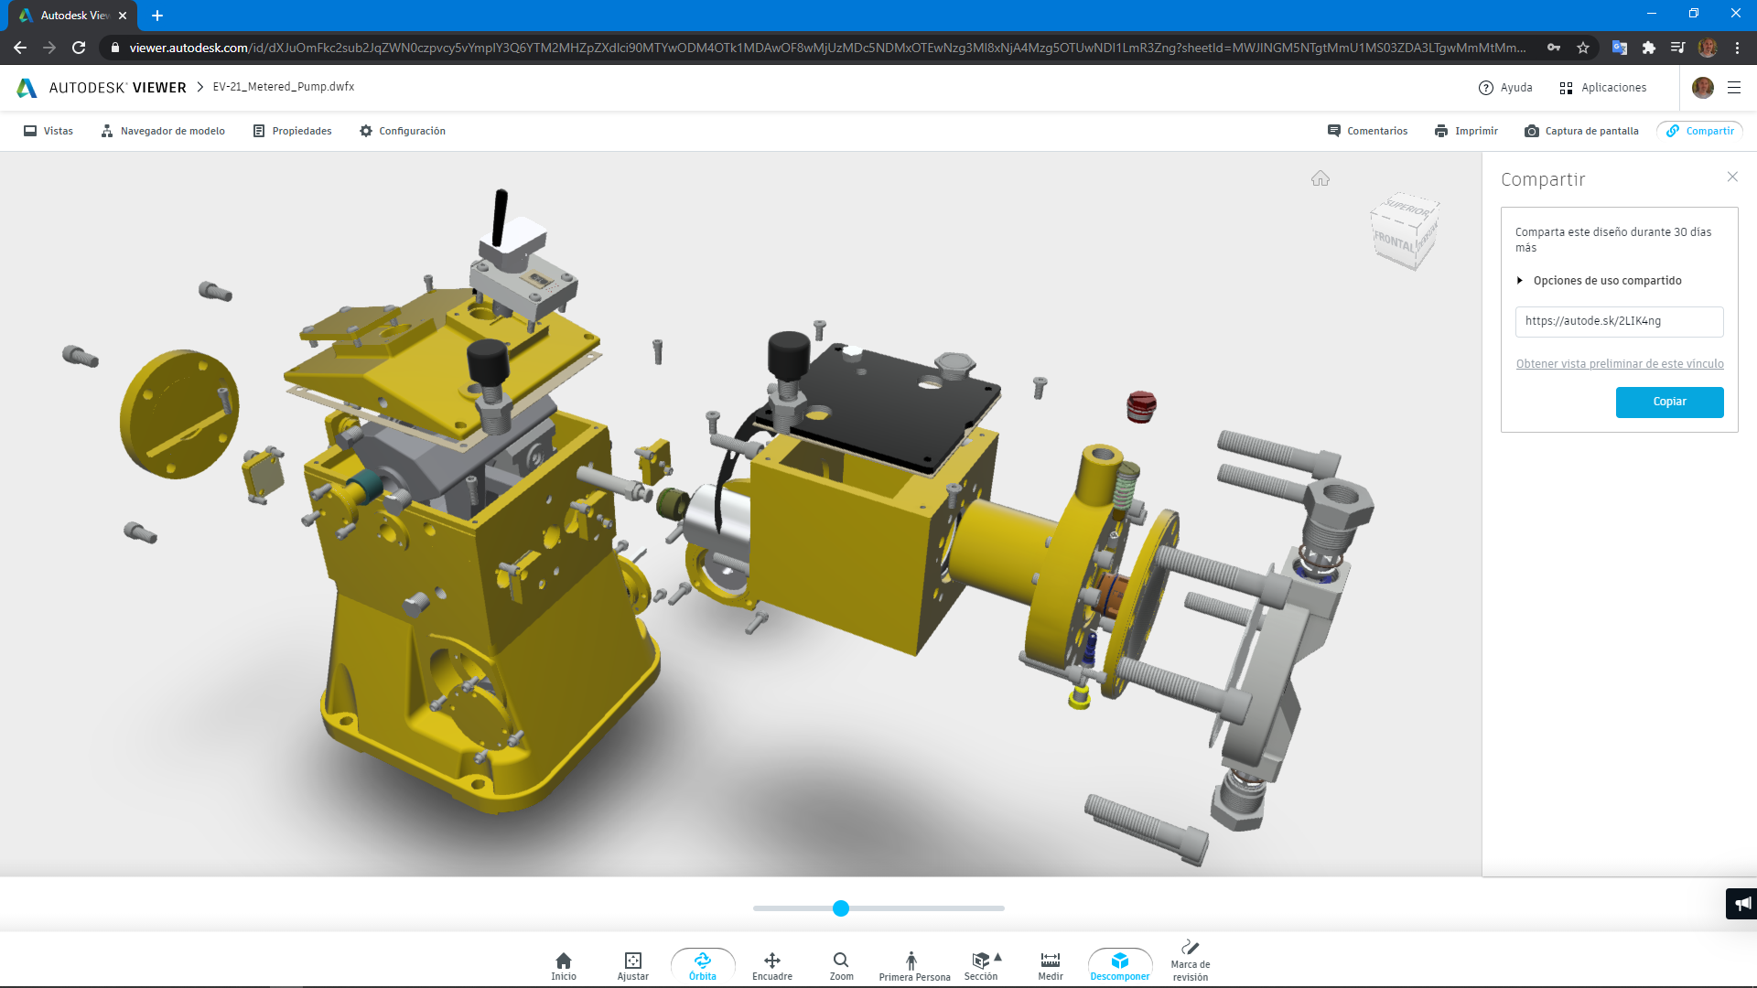Open the Propiedades panel
1757x988 pixels.
pos(292,131)
